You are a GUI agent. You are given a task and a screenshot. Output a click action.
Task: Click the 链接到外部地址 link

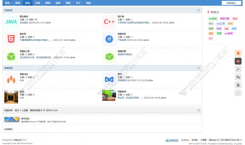point(125,54)
